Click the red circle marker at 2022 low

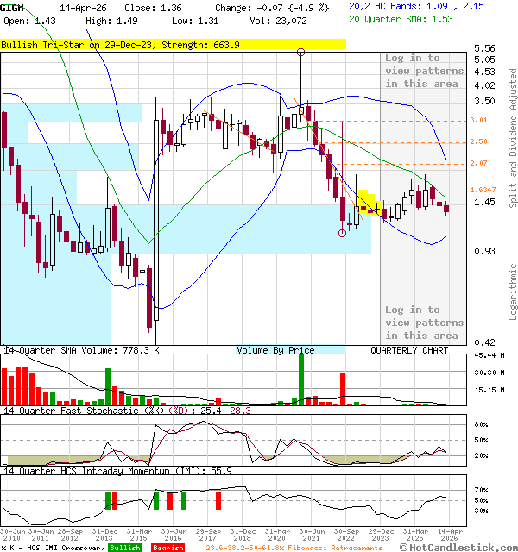tap(343, 233)
